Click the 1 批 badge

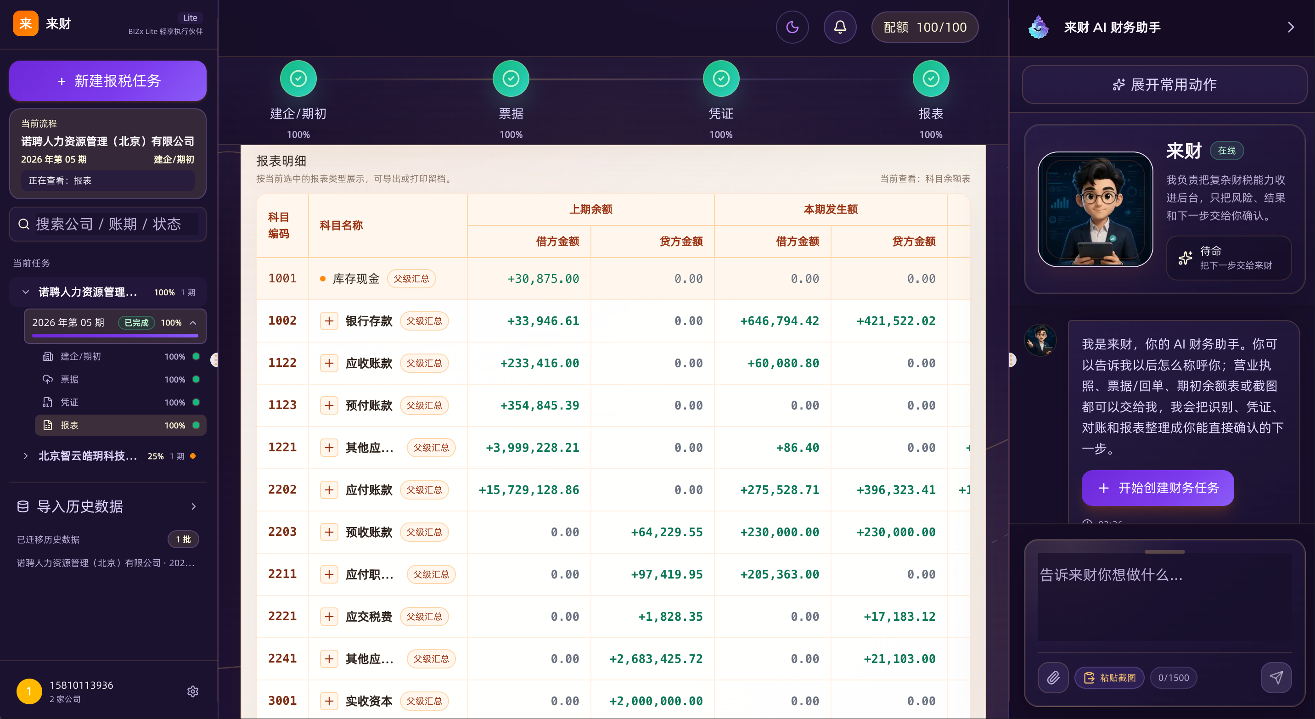[183, 539]
